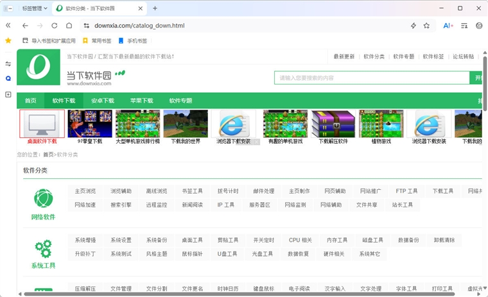This screenshot has width=488, height=297.
Task: Open a new tab with plus button
Action: (155, 8)
